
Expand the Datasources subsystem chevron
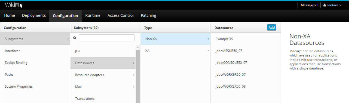click(x=134, y=63)
